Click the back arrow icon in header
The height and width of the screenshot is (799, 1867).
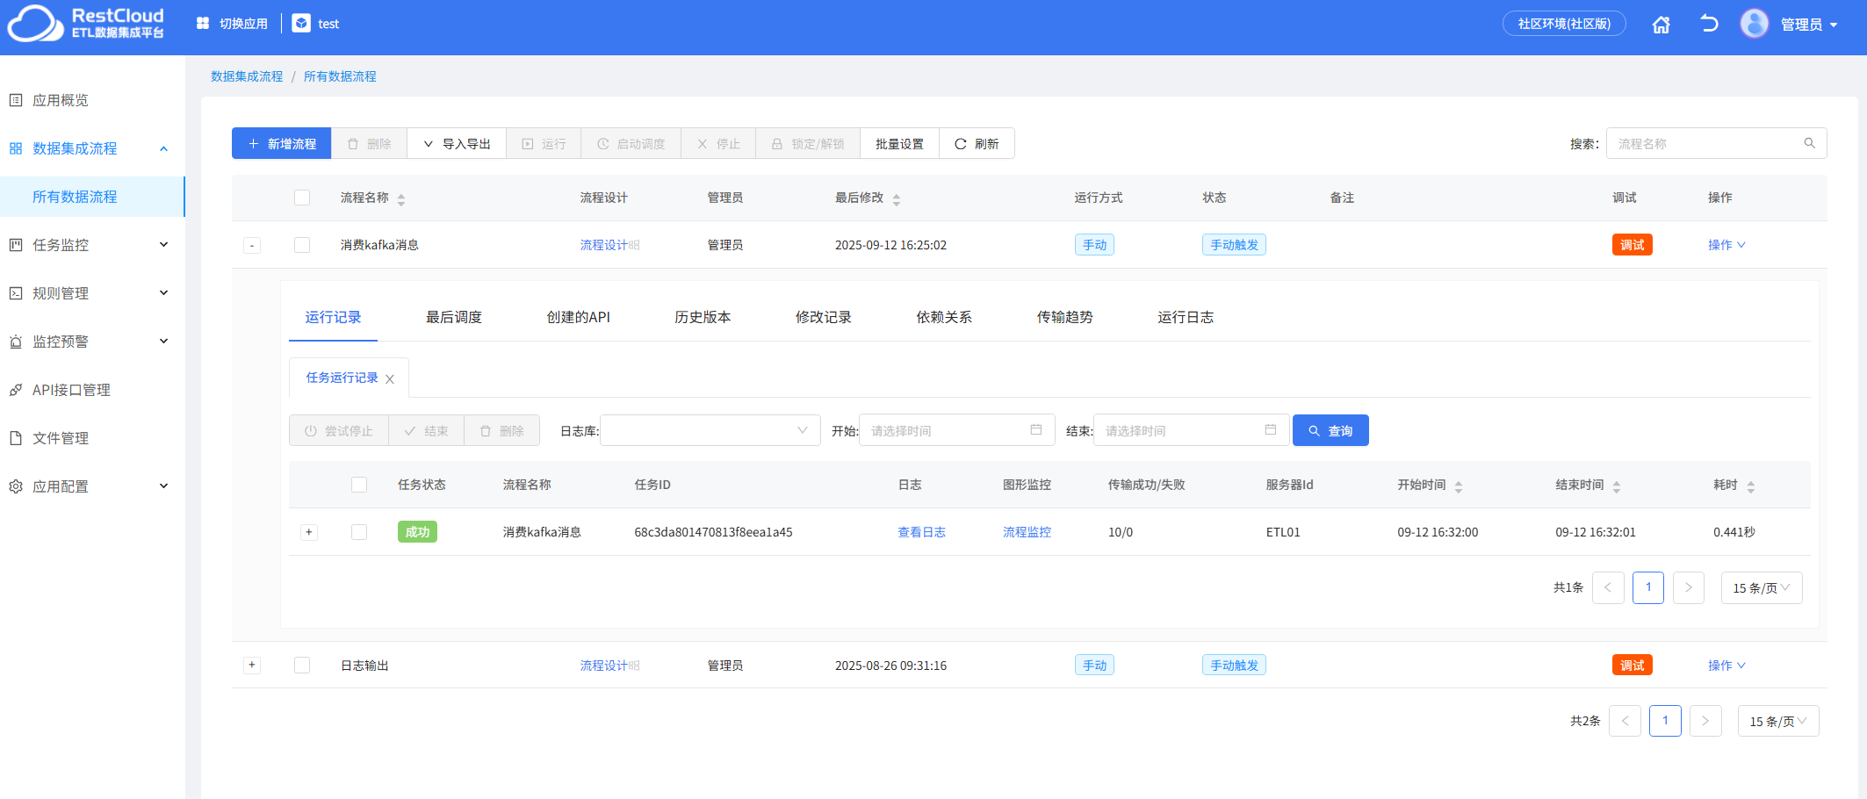pyautogui.click(x=1709, y=24)
